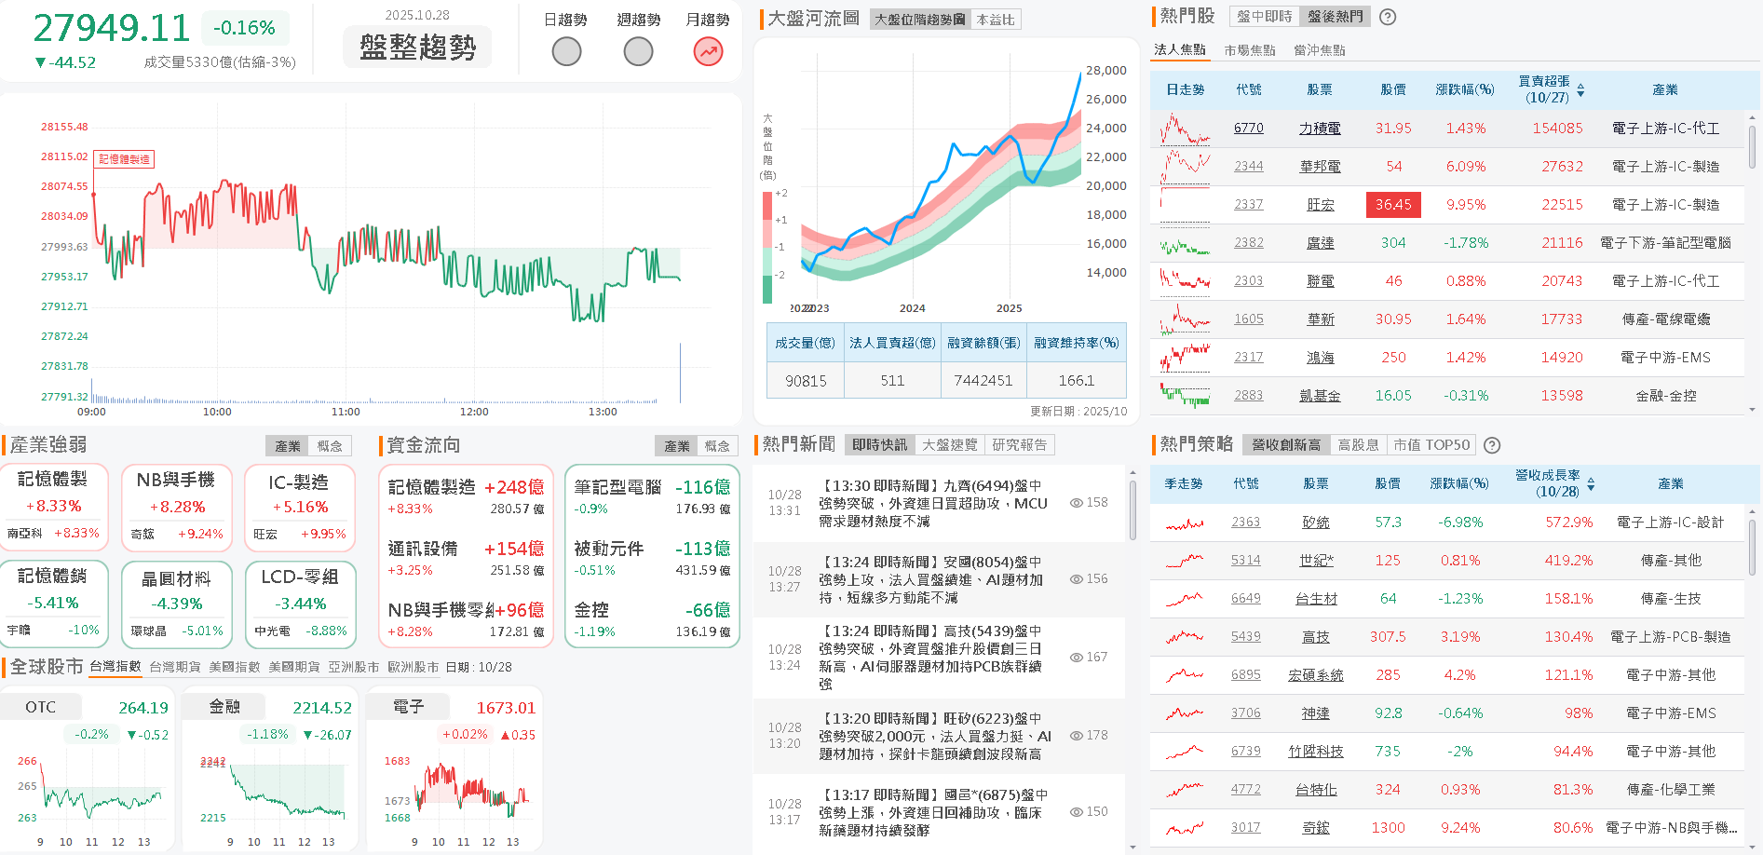Sort strategy list by 營收成長率 arrows
This screenshot has height=855, width=1763.
point(1591,484)
